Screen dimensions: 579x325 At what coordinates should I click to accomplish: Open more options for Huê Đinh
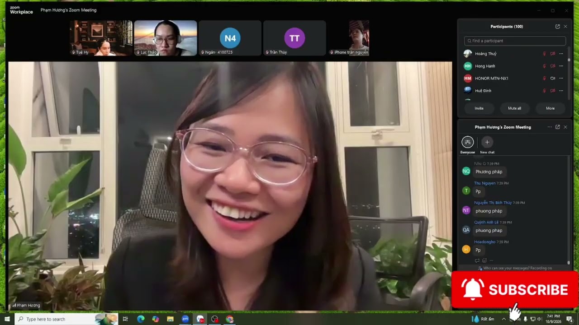coord(561,91)
